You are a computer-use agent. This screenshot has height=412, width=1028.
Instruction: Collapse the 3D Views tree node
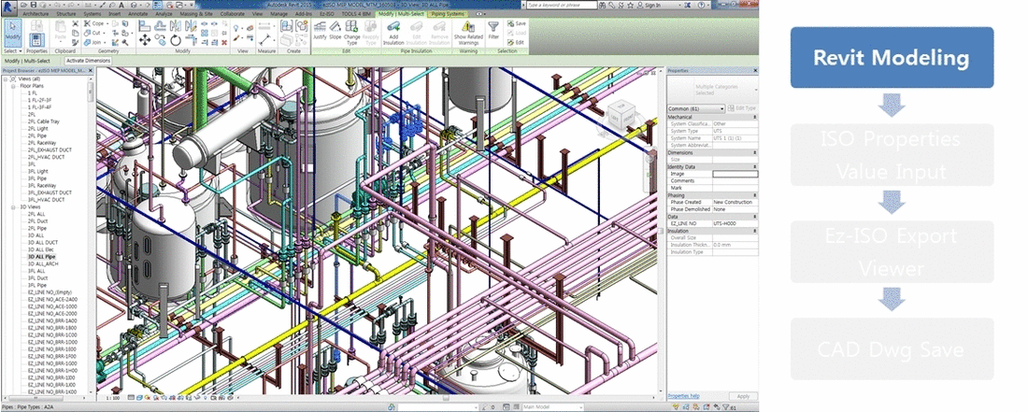point(13,207)
